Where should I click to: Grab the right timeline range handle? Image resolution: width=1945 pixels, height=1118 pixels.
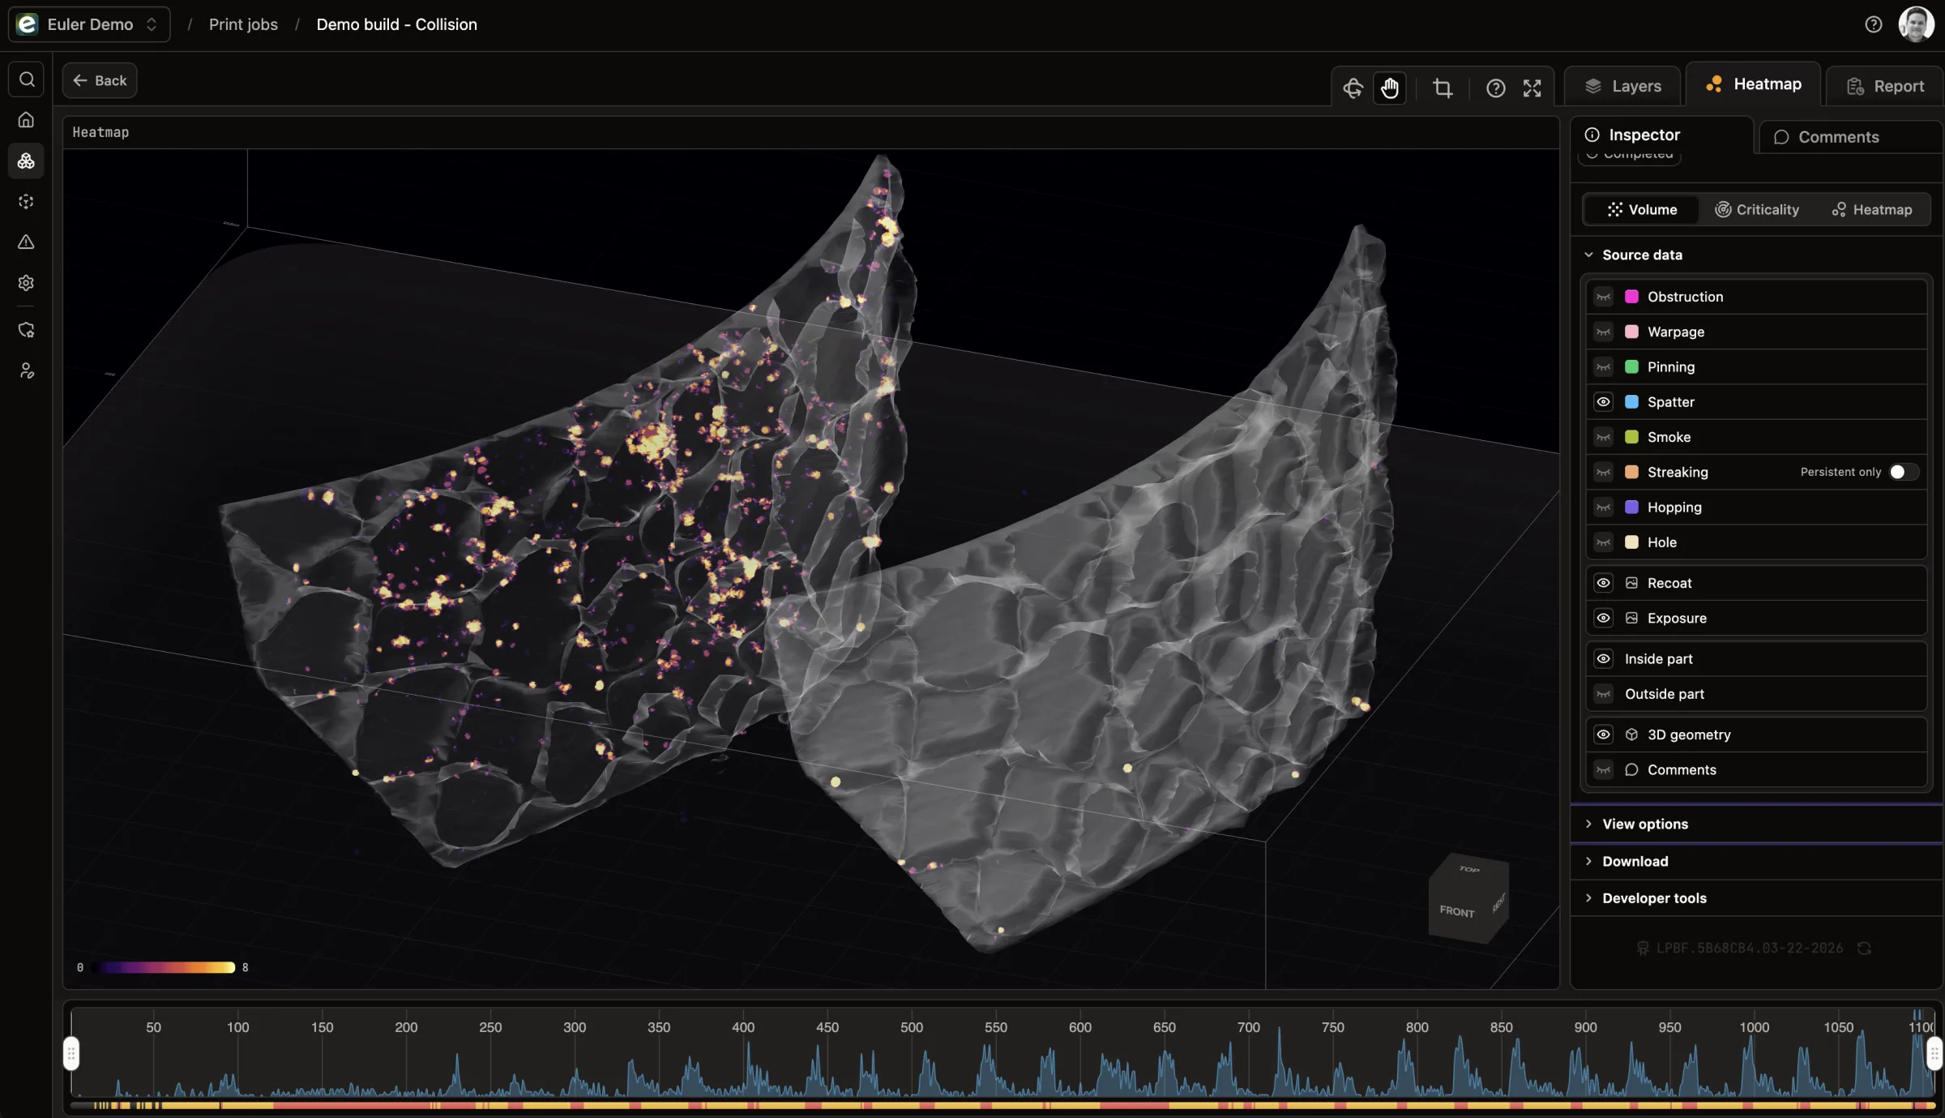pyautogui.click(x=1934, y=1053)
